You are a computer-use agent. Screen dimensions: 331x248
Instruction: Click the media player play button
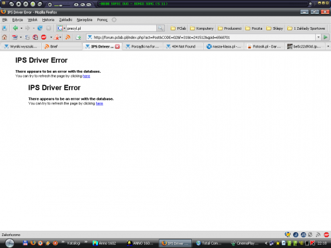(19, 4)
